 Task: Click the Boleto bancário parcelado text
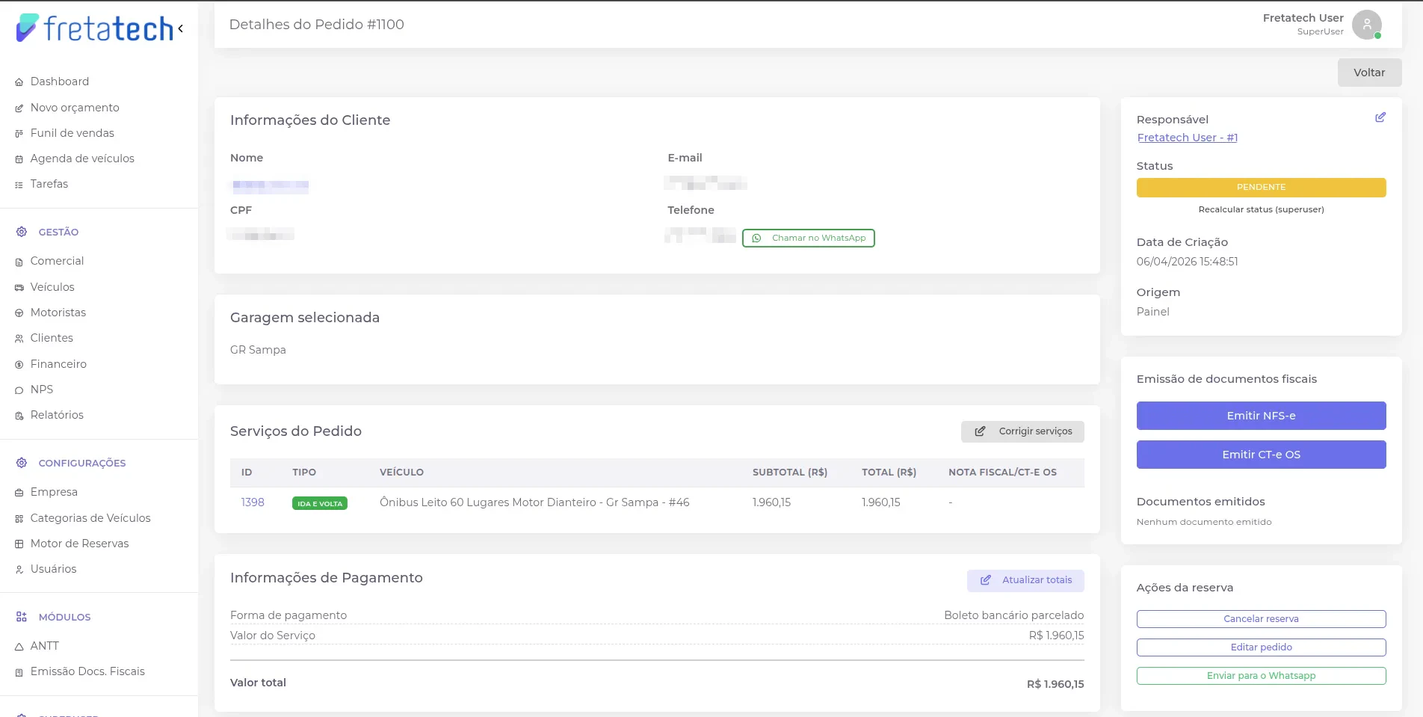pos(1013,615)
